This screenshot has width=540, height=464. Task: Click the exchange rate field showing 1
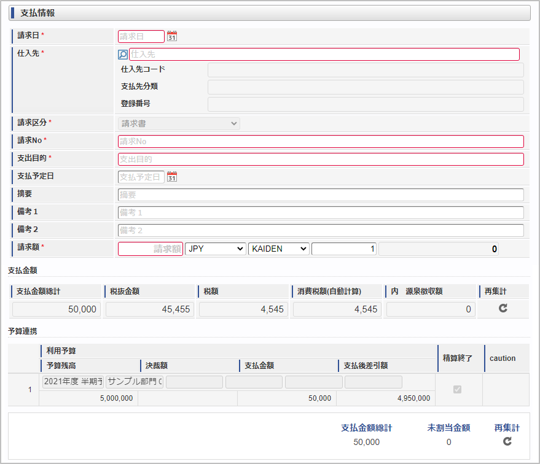[344, 249]
